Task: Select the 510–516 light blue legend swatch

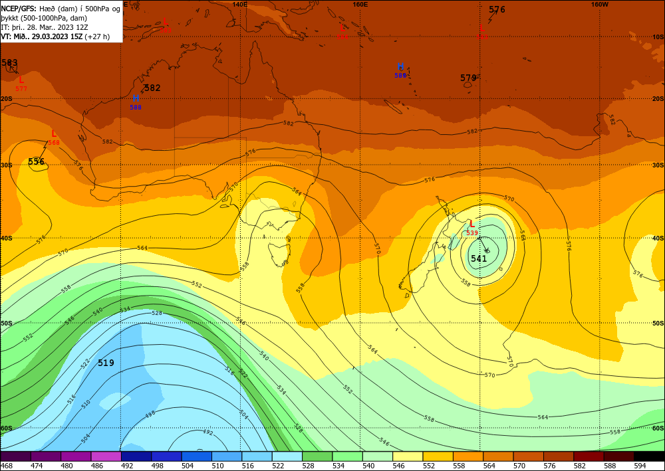Action: coord(227,456)
